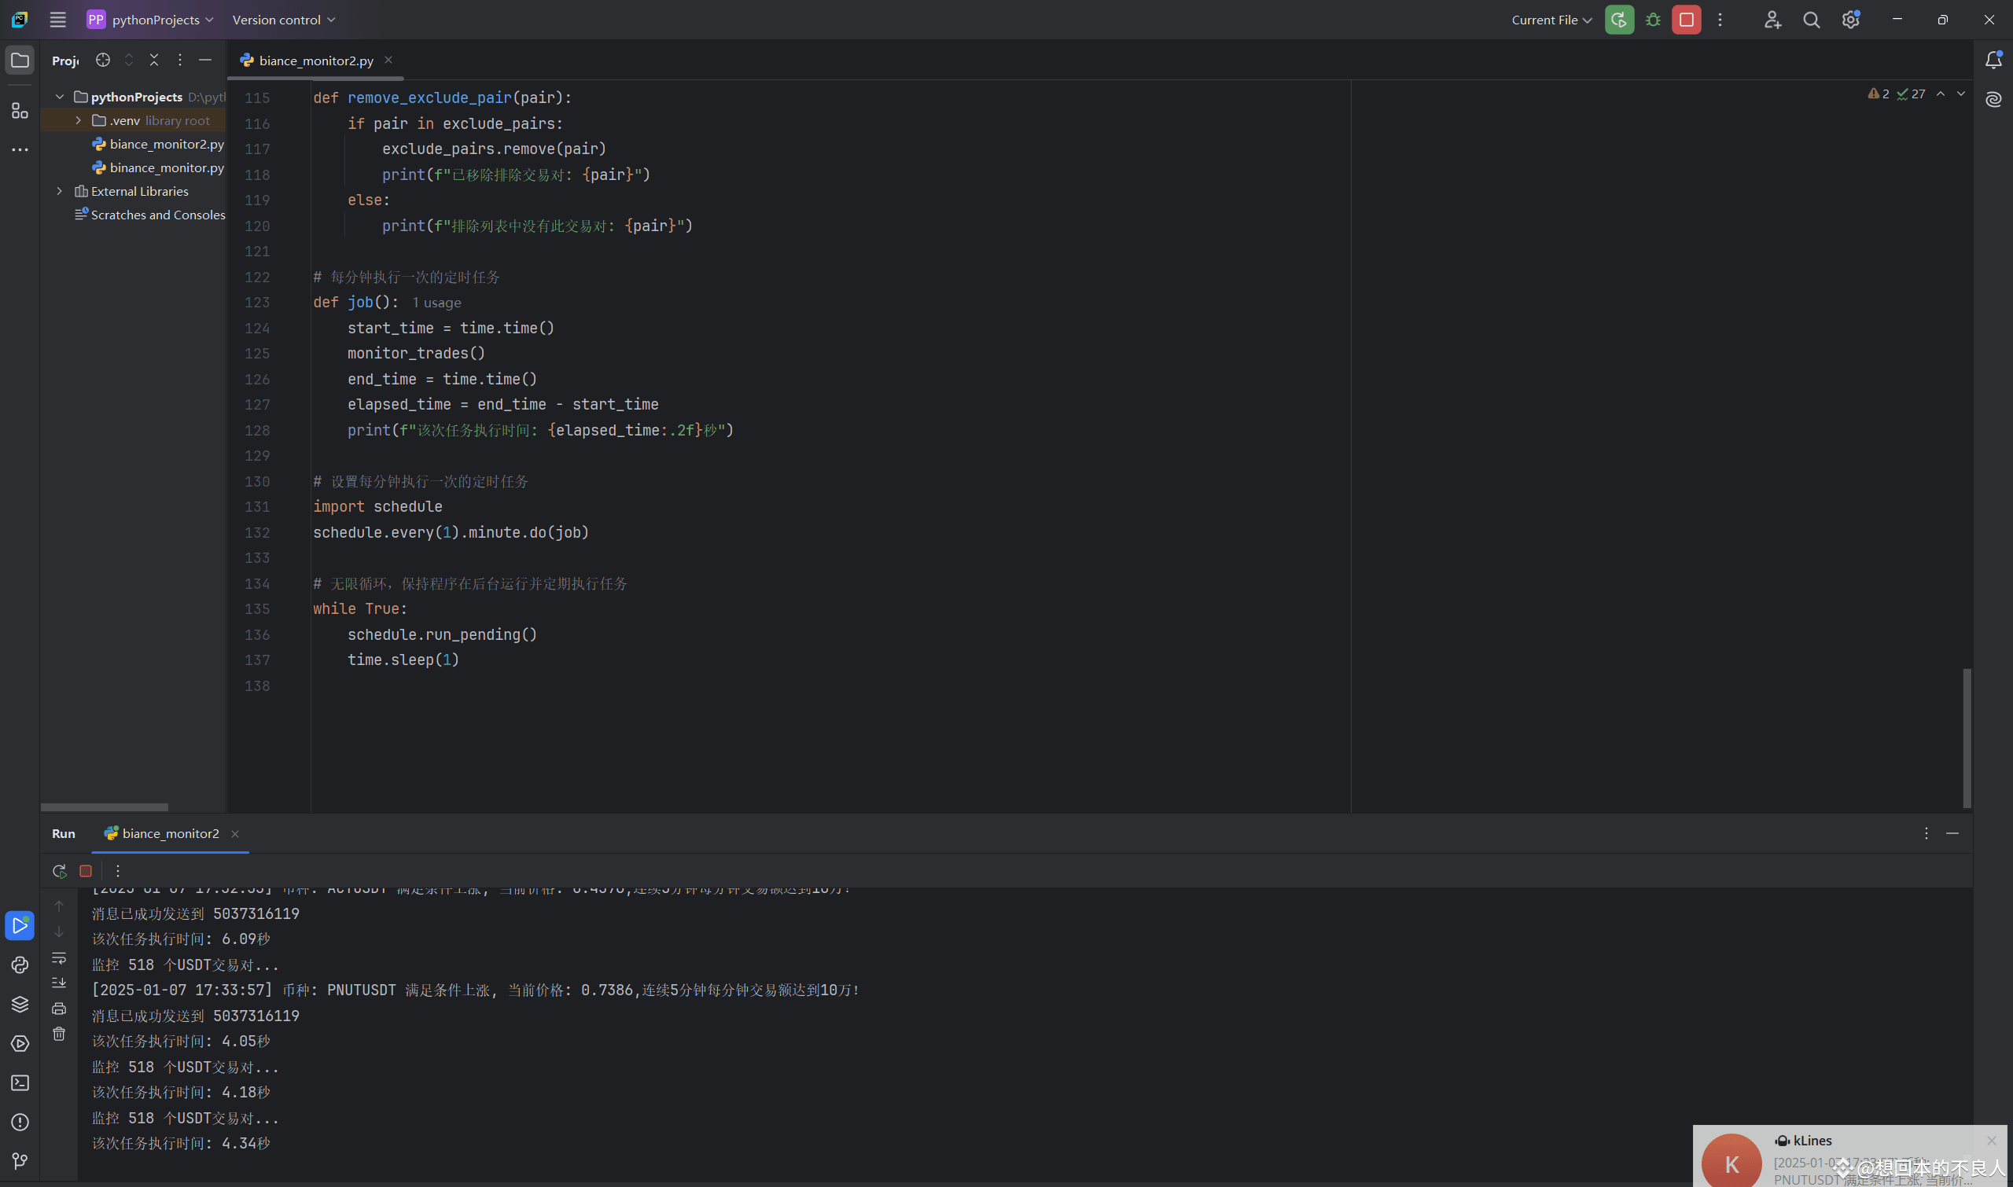Toggle soft-wrap in the run console

click(58, 957)
